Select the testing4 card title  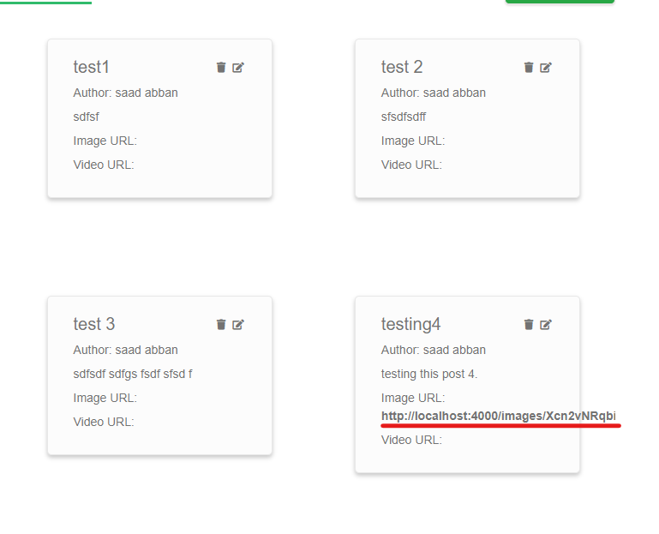(x=410, y=325)
